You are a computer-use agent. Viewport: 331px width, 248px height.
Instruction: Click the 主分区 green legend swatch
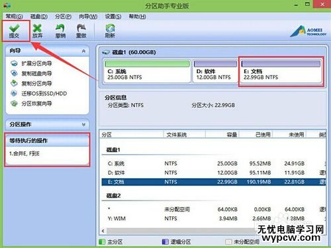pos(102,242)
